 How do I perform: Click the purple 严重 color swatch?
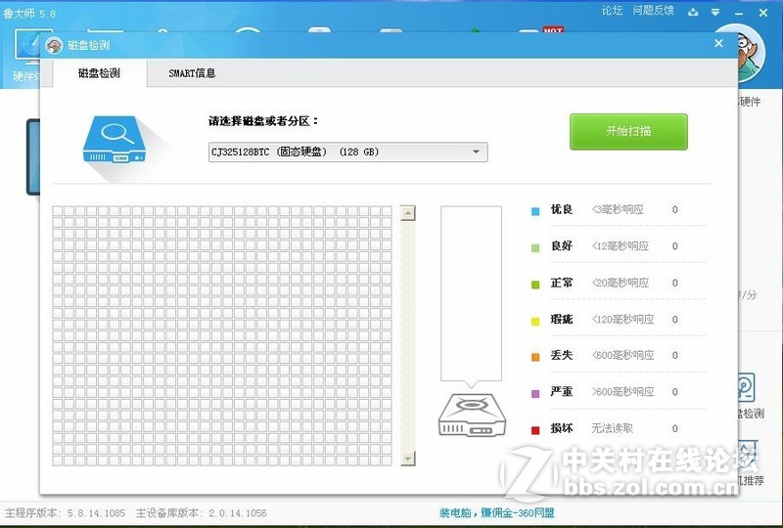click(x=535, y=393)
